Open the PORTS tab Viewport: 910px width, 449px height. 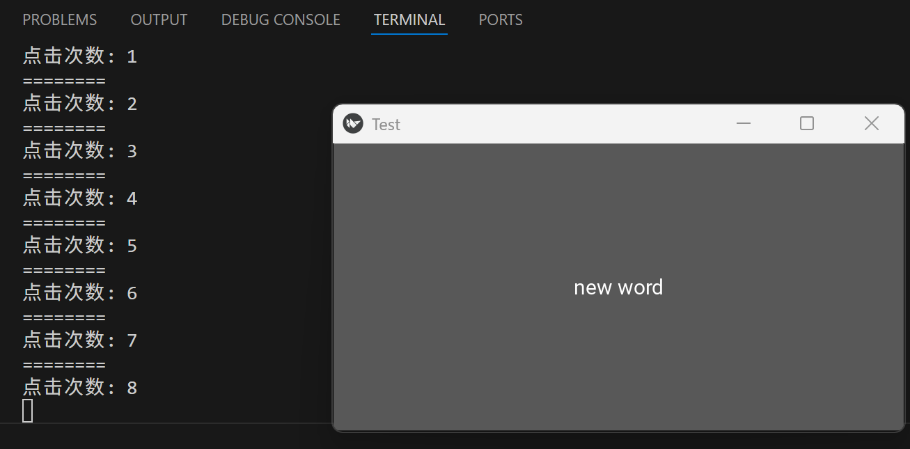(x=501, y=20)
